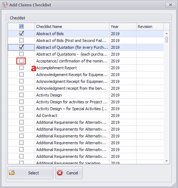The width and height of the screenshot is (178, 188).
Task: Click the Revision cell for Abstract of Bids
Action: (150, 34)
